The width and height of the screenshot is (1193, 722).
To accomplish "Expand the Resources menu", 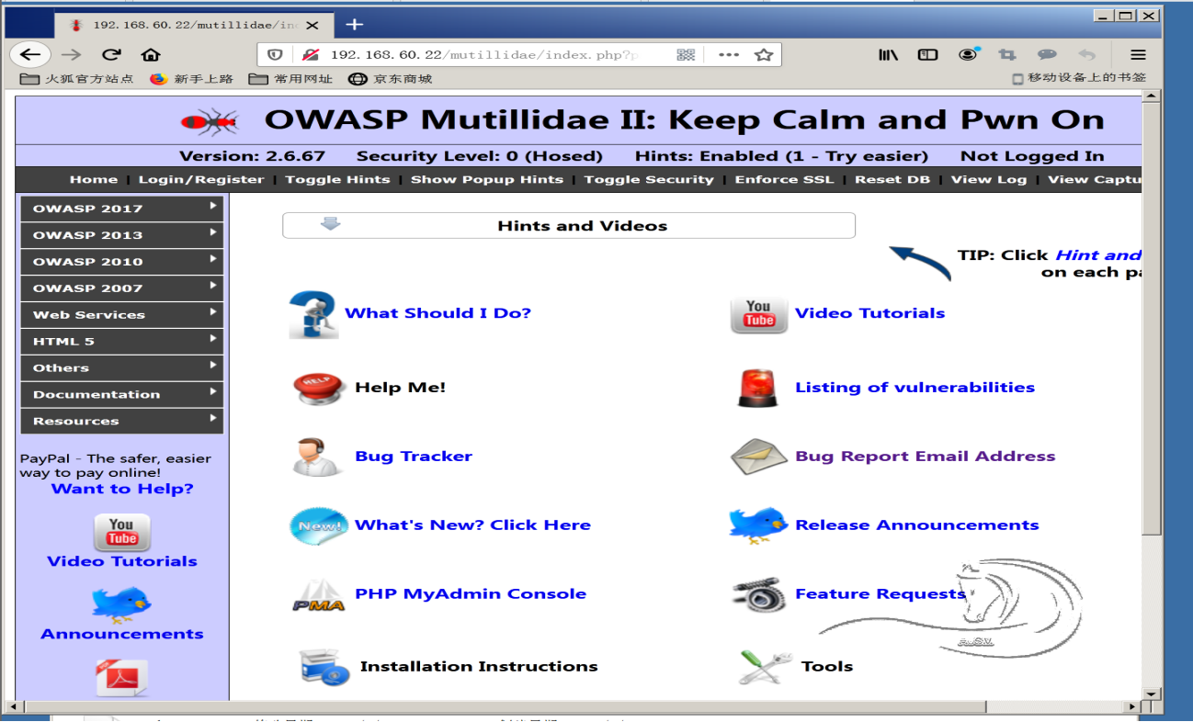I will pyautogui.click(x=121, y=422).
